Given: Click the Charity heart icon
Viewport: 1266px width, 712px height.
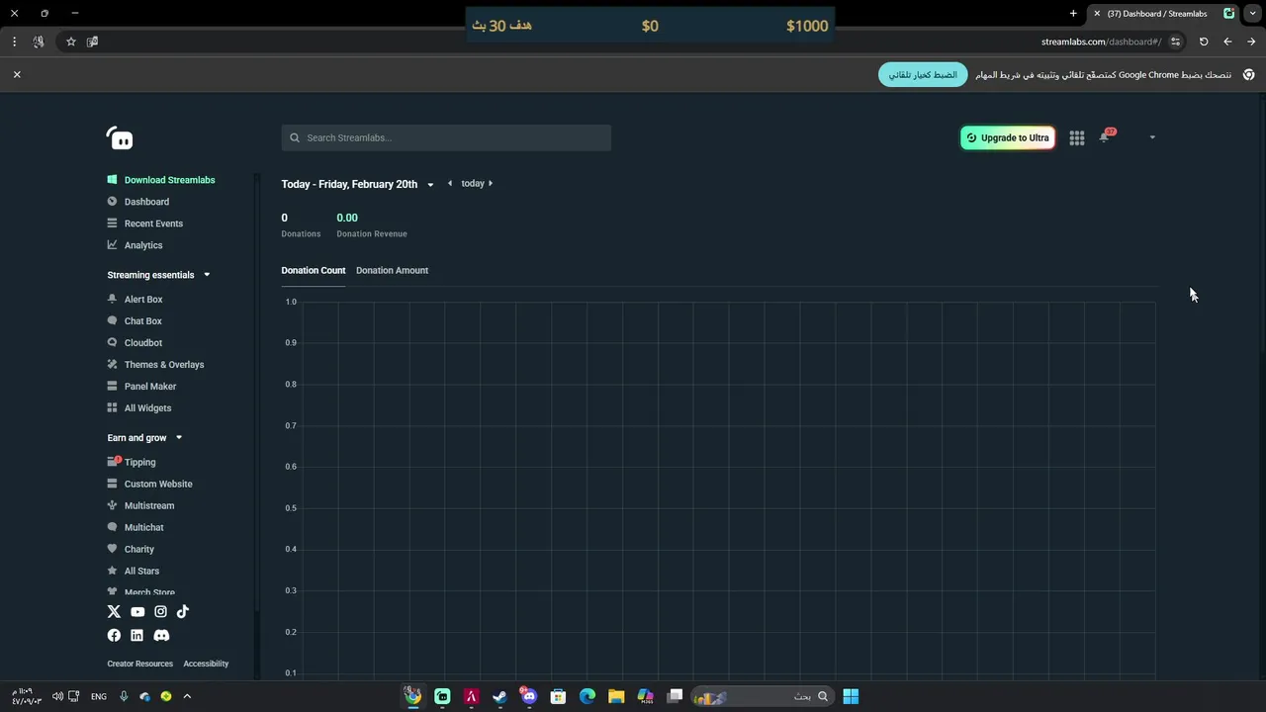Looking at the screenshot, I should pyautogui.click(x=112, y=550).
